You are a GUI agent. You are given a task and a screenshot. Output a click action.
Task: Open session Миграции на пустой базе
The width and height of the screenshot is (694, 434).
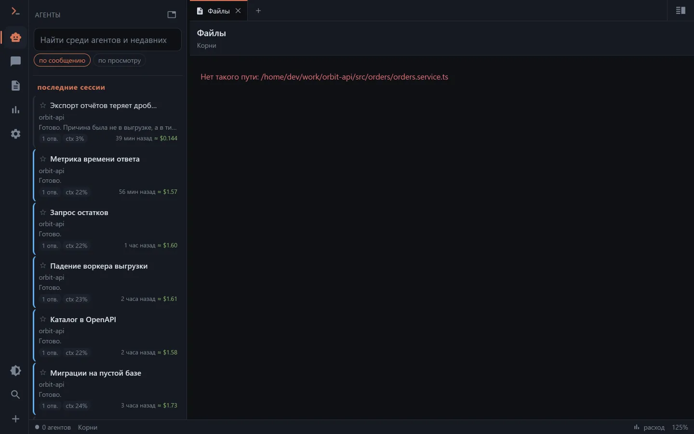[x=109, y=389]
